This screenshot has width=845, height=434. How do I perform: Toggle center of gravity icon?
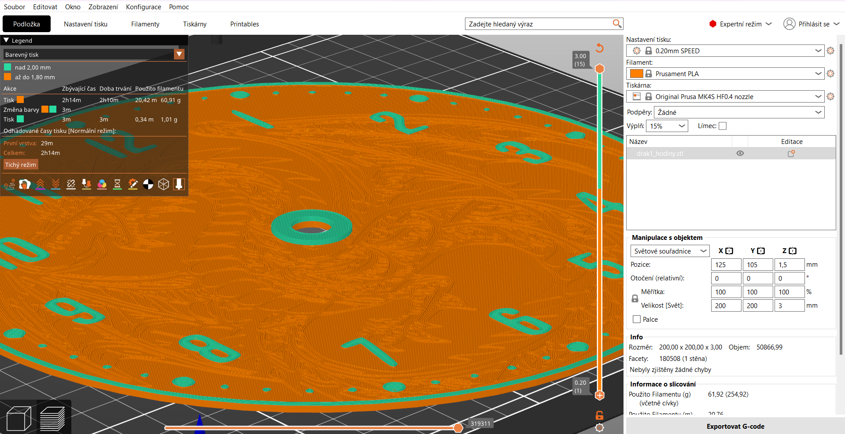148,184
